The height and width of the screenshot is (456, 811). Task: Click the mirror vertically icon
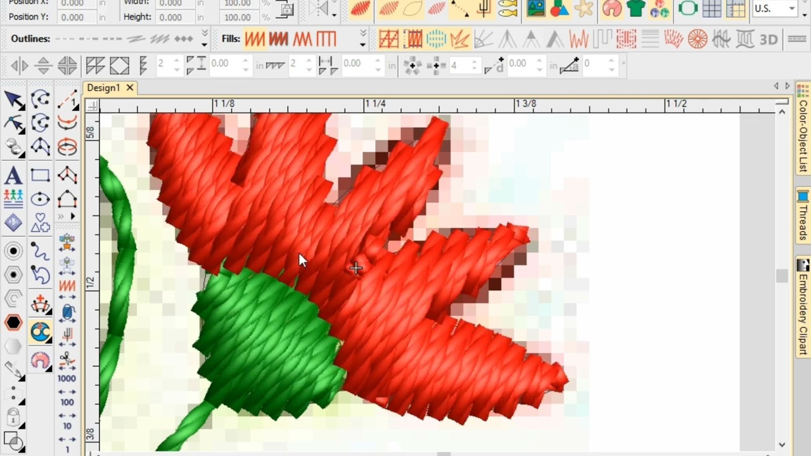click(x=43, y=65)
